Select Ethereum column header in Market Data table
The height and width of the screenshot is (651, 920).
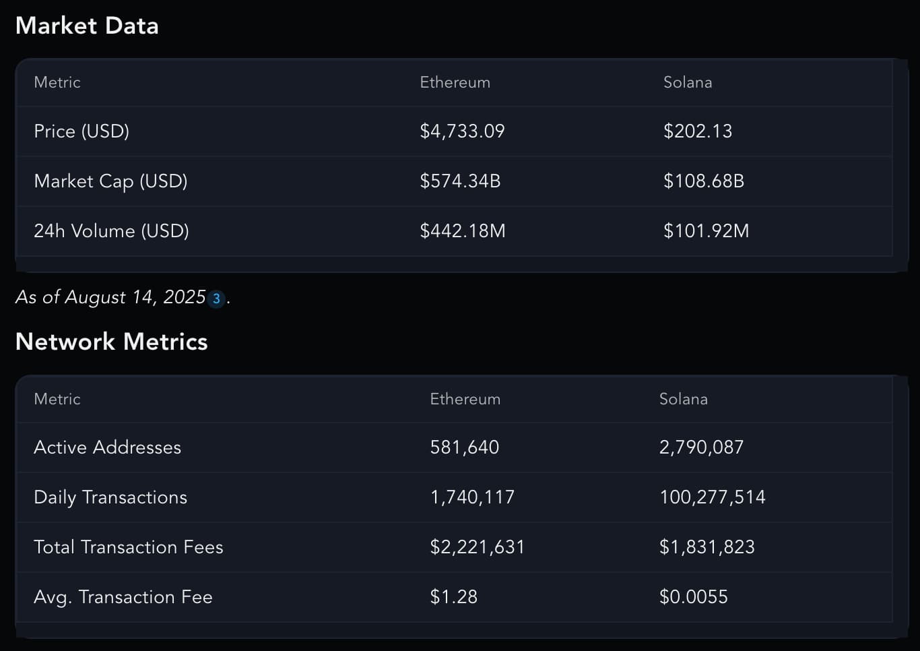tap(455, 82)
